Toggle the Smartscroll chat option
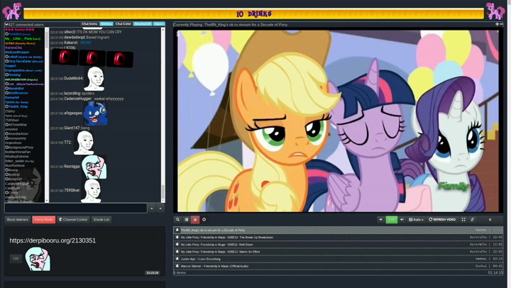This screenshot has height=288, width=511. tap(143, 24)
